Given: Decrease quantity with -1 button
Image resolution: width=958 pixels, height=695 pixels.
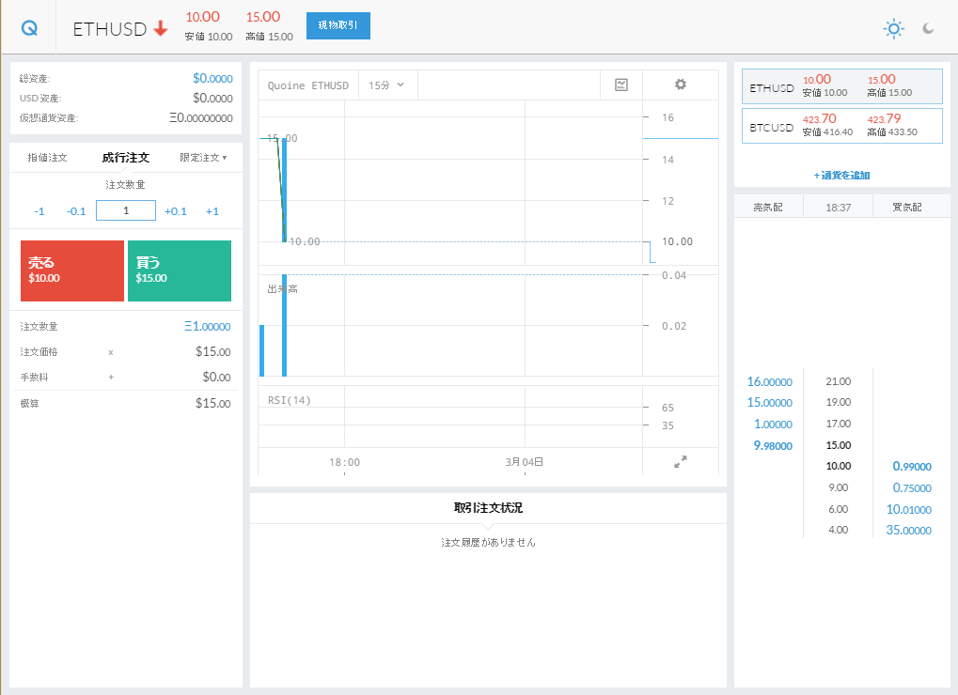Looking at the screenshot, I should click(39, 211).
